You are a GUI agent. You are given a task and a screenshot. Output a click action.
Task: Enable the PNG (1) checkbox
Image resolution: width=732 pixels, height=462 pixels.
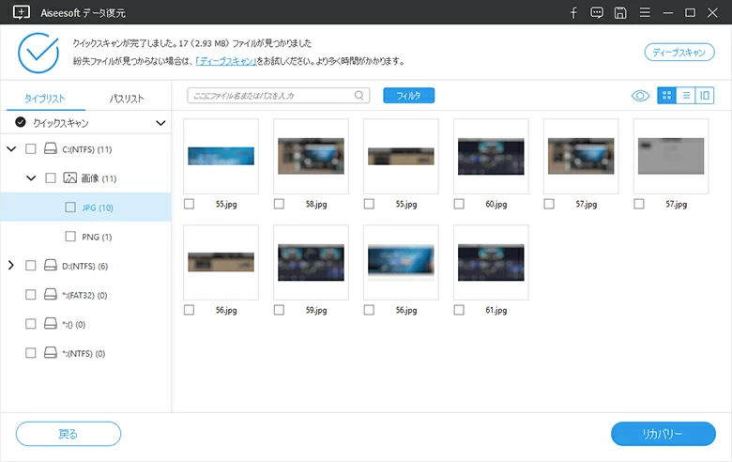click(70, 237)
